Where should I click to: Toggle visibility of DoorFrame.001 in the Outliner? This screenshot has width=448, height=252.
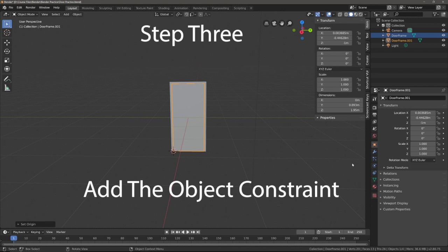click(x=443, y=40)
